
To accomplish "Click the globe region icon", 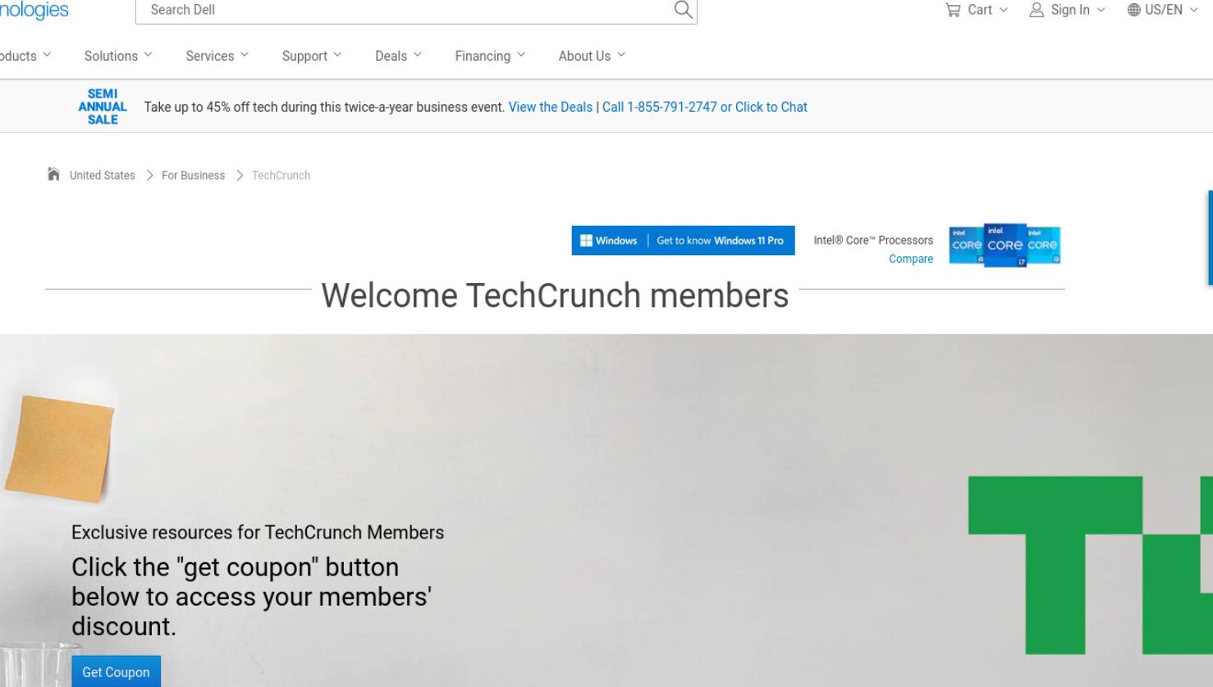I will pyautogui.click(x=1134, y=10).
